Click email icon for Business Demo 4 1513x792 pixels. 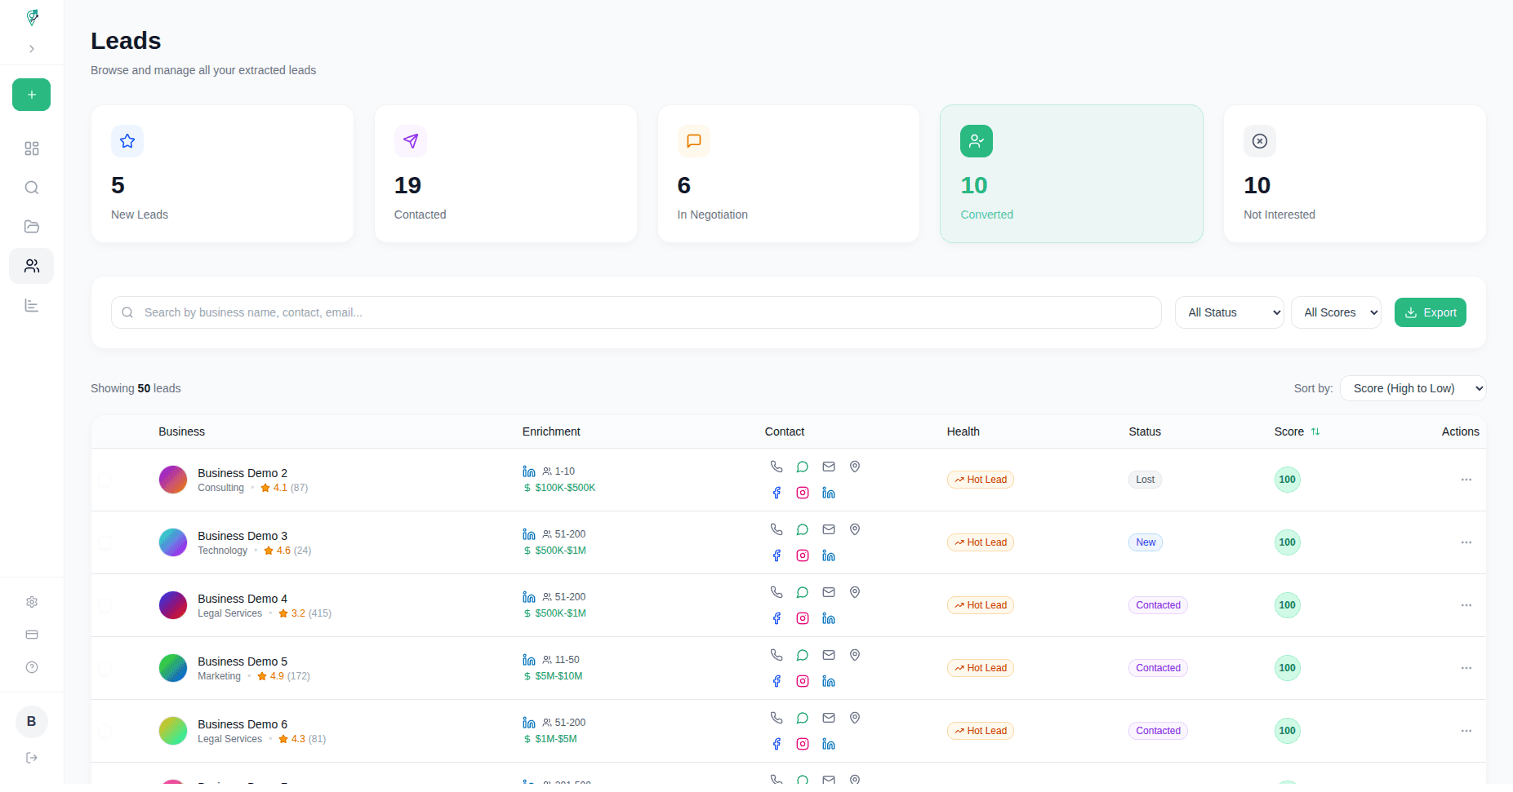click(x=829, y=592)
